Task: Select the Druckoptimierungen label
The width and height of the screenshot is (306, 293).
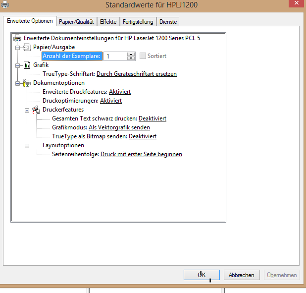Action: coord(70,101)
